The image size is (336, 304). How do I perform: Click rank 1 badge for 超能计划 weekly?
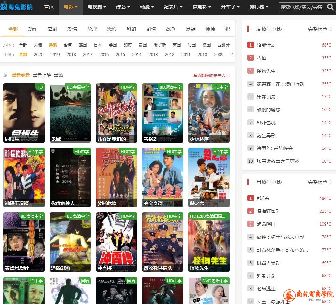pos(251,45)
